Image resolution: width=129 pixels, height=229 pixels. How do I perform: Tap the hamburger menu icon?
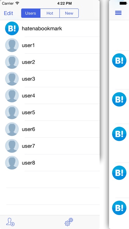click(x=118, y=13)
